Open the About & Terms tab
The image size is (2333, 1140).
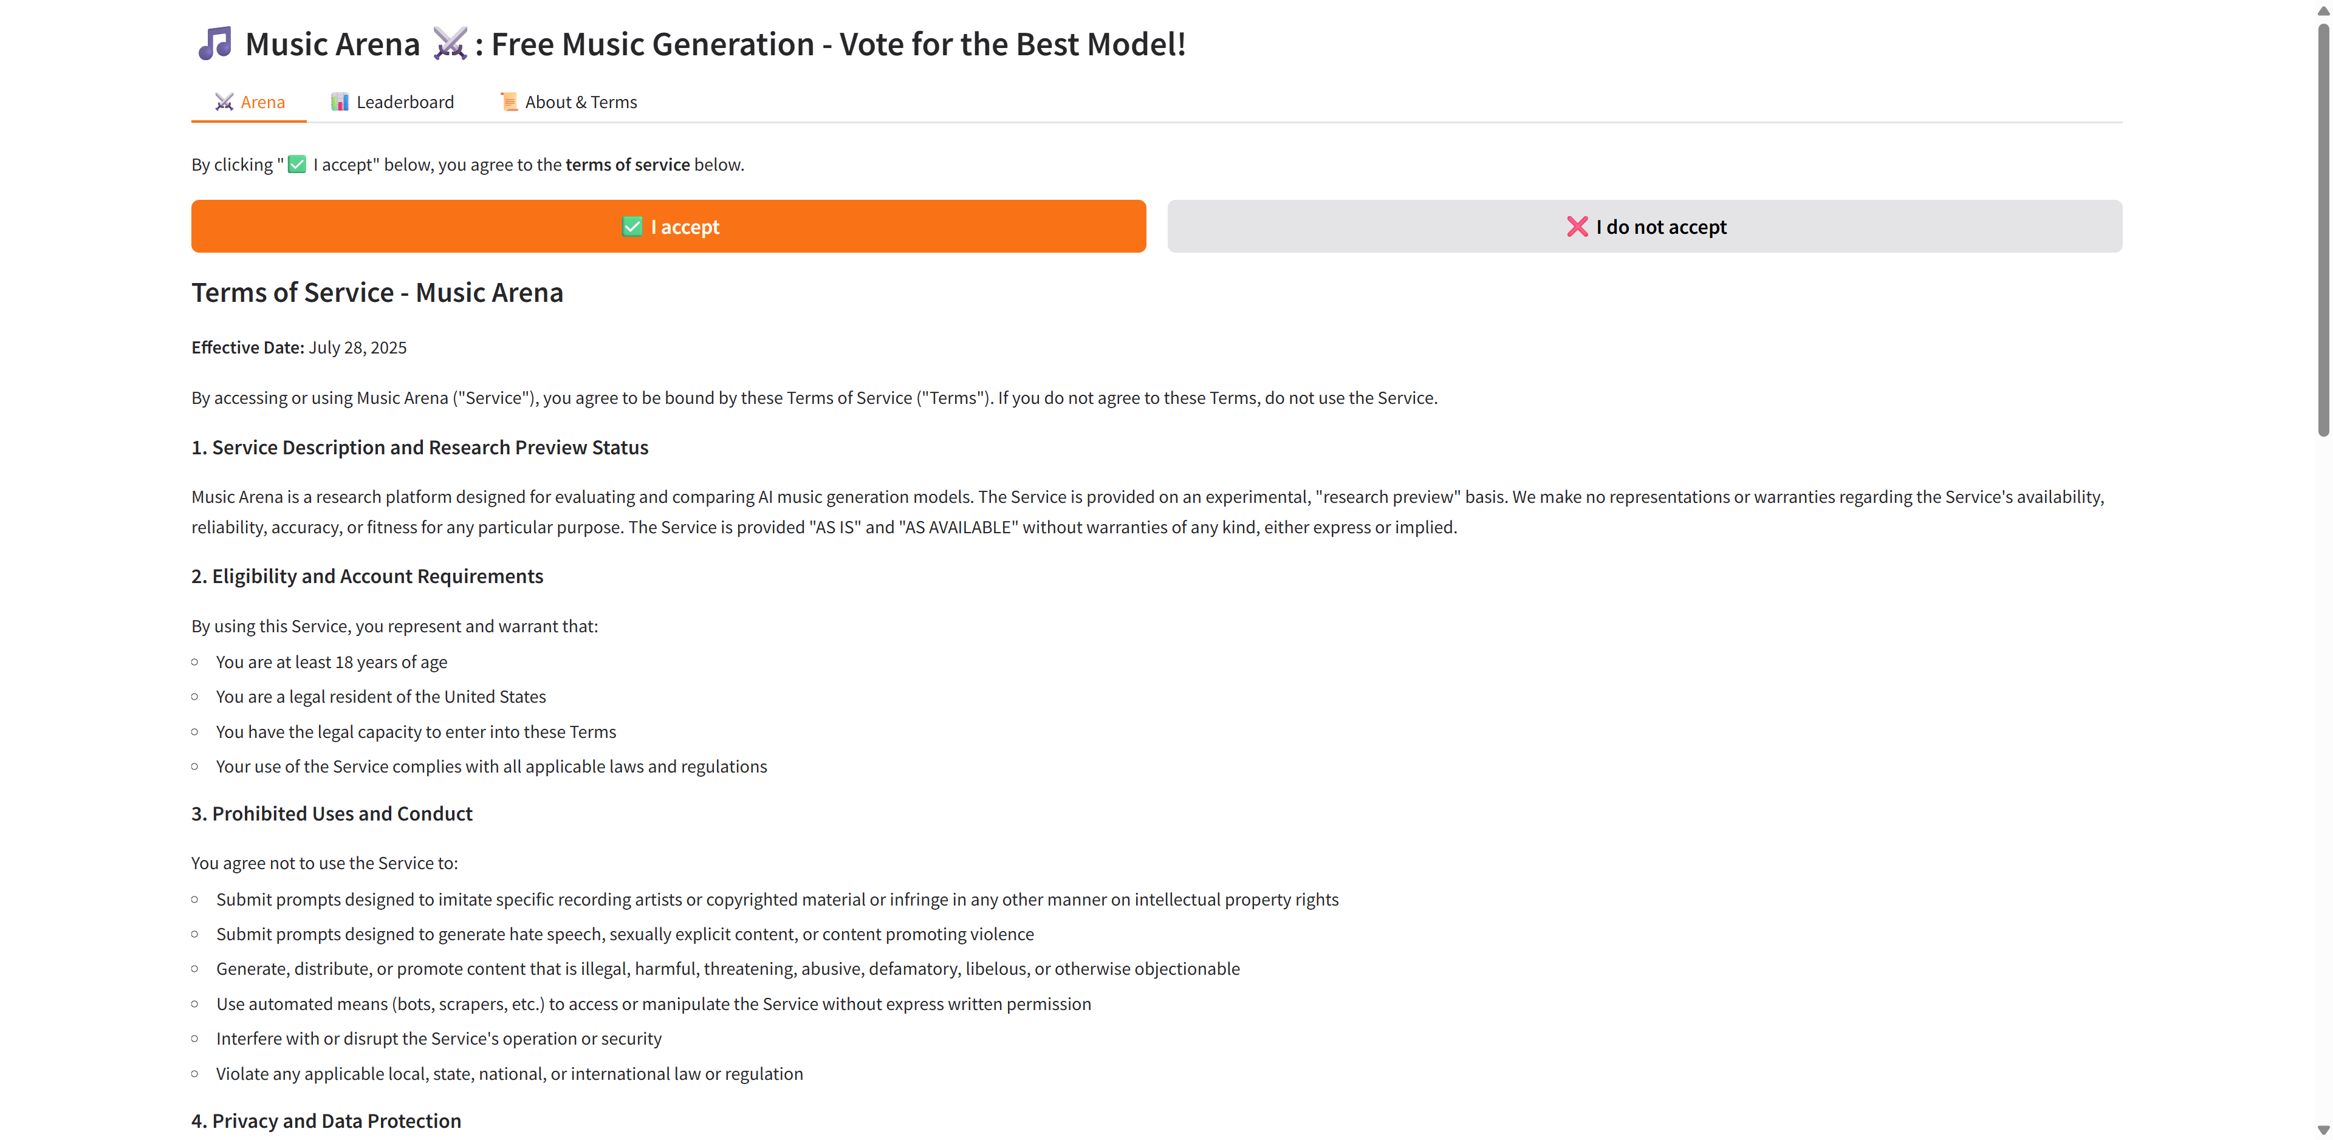pyautogui.click(x=581, y=101)
